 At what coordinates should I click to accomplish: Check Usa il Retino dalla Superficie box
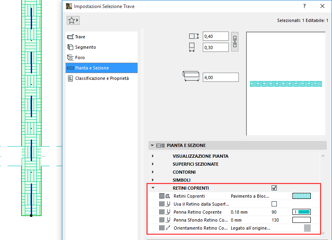click(274, 204)
